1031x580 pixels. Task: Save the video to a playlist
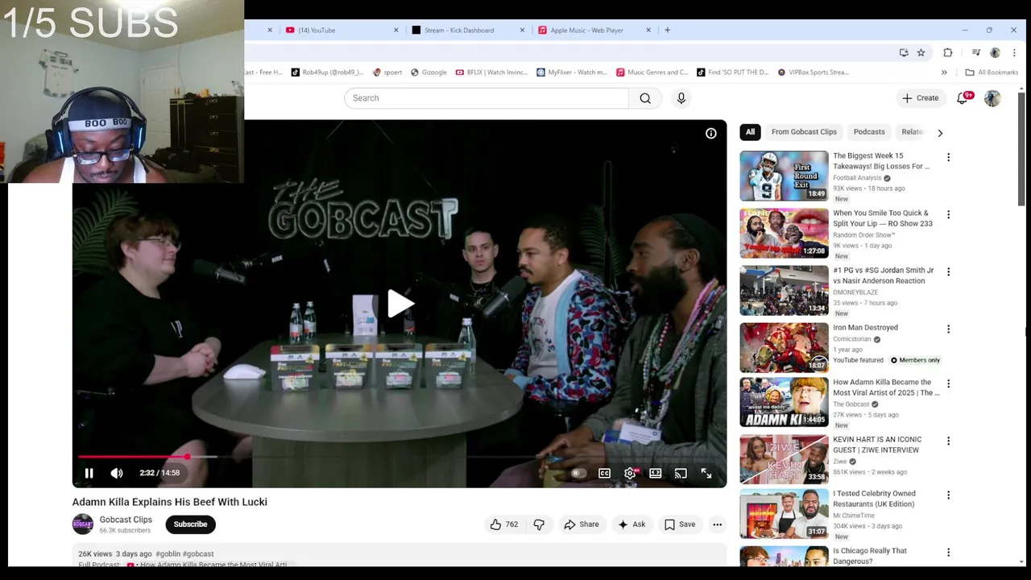[680, 524]
